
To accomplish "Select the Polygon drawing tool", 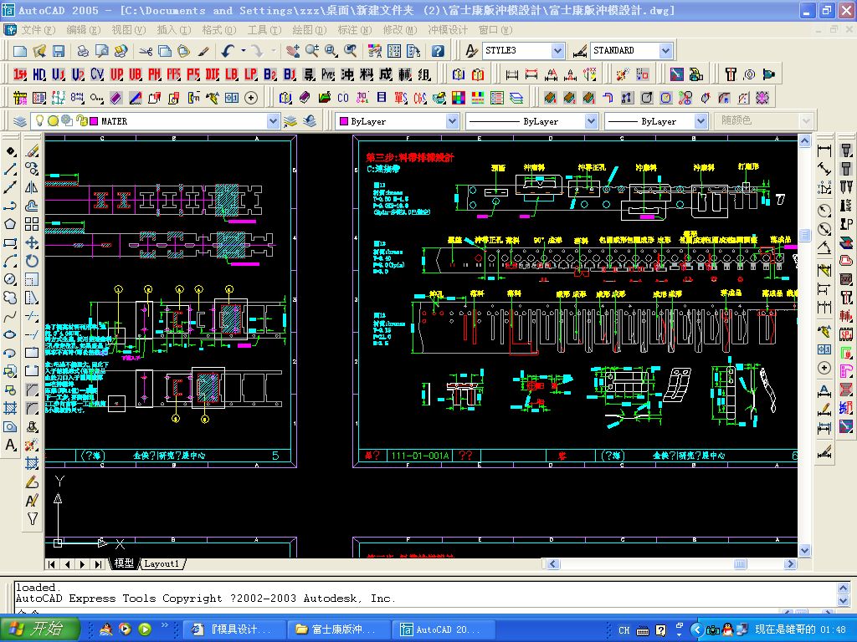I will (10, 224).
